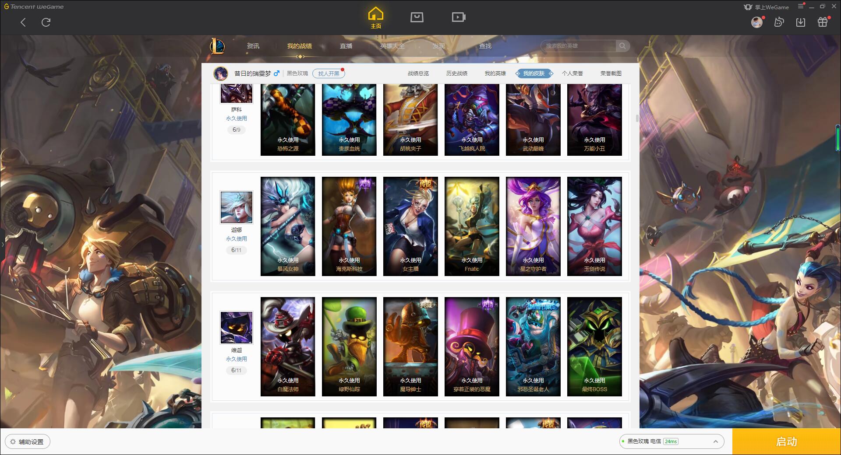Open the 贵族血统 skin card
The image size is (841, 455).
tap(349, 119)
